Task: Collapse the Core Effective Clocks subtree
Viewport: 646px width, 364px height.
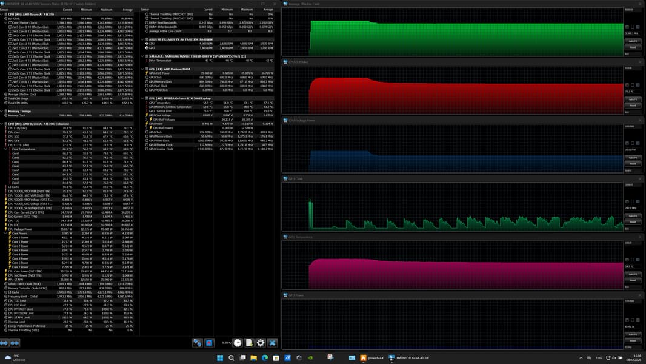Action: pyautogui.click(x=6, y=22)
